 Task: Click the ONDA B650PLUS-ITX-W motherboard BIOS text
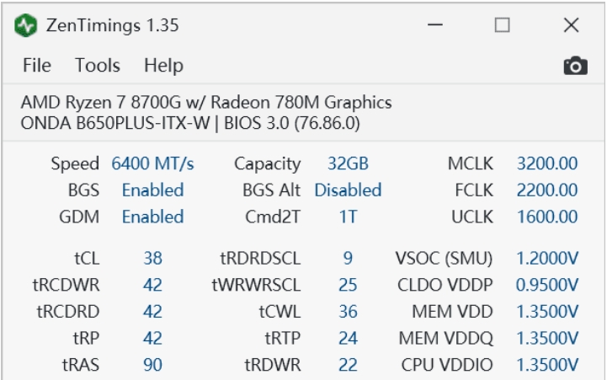pos(190,123)
